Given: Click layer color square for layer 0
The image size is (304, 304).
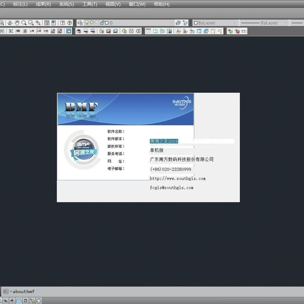Looking at the screenshot, I should pyautogui.click(x=107, y=23).
